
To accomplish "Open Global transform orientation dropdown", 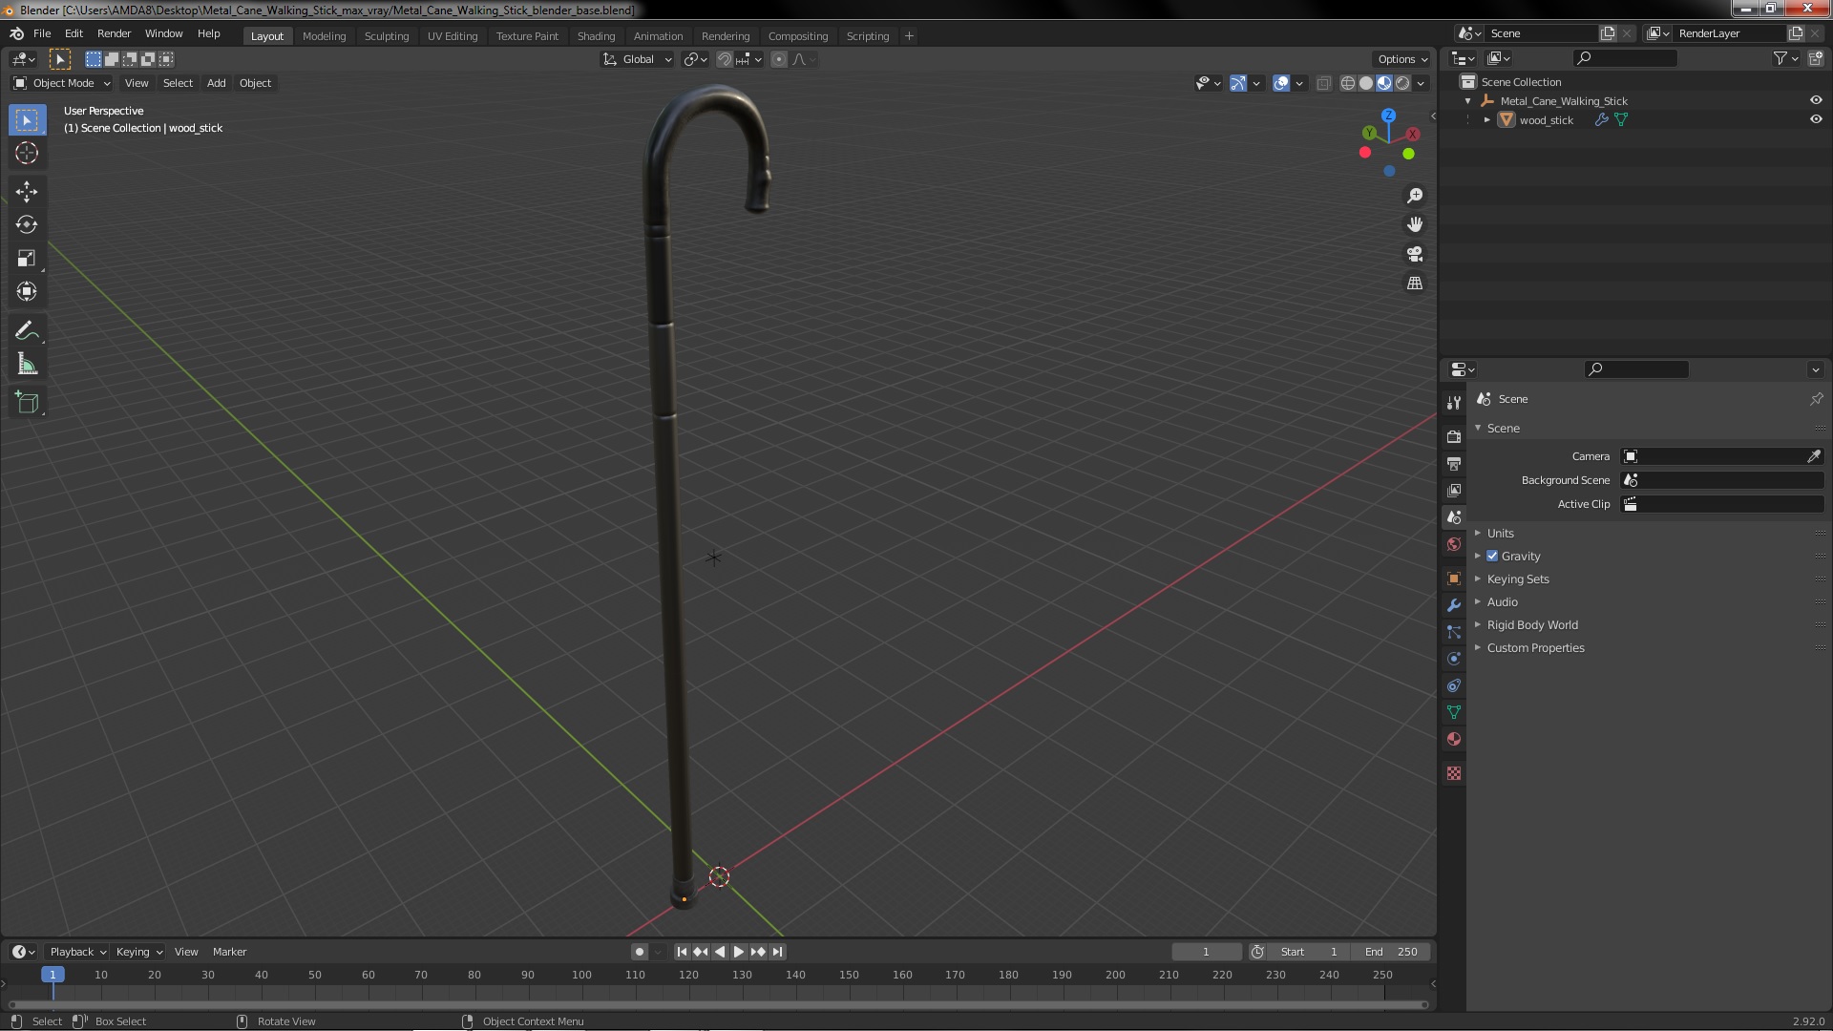I will [x=638, y=59].
